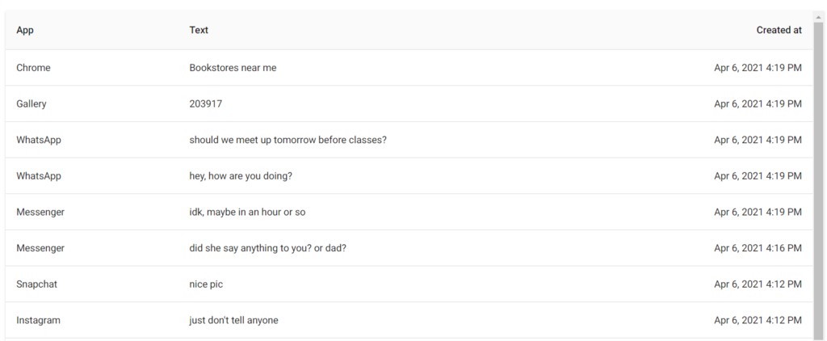Click the timestamp in the Chrome row
Screen dimensions: 827x341
(x=758, y=68)
